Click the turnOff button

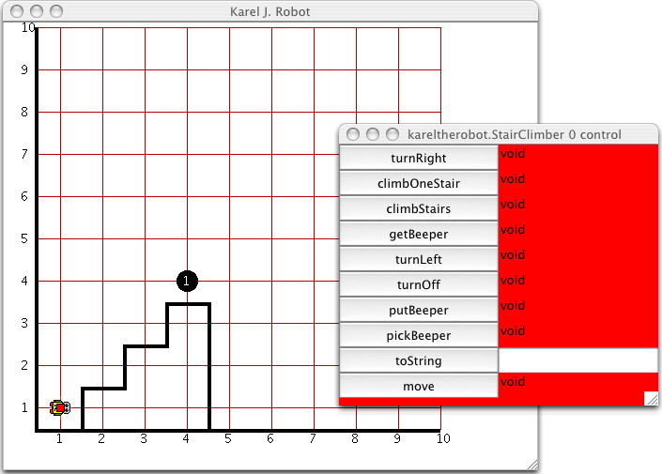tap(419, 284)
